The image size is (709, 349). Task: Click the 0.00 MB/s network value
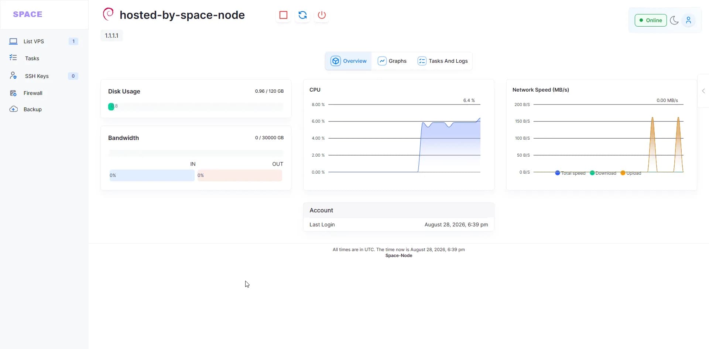667,100
